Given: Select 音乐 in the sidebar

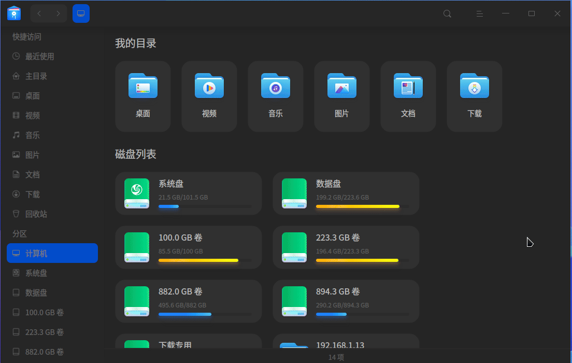Looking at the screenshot, I should [52, 135].
